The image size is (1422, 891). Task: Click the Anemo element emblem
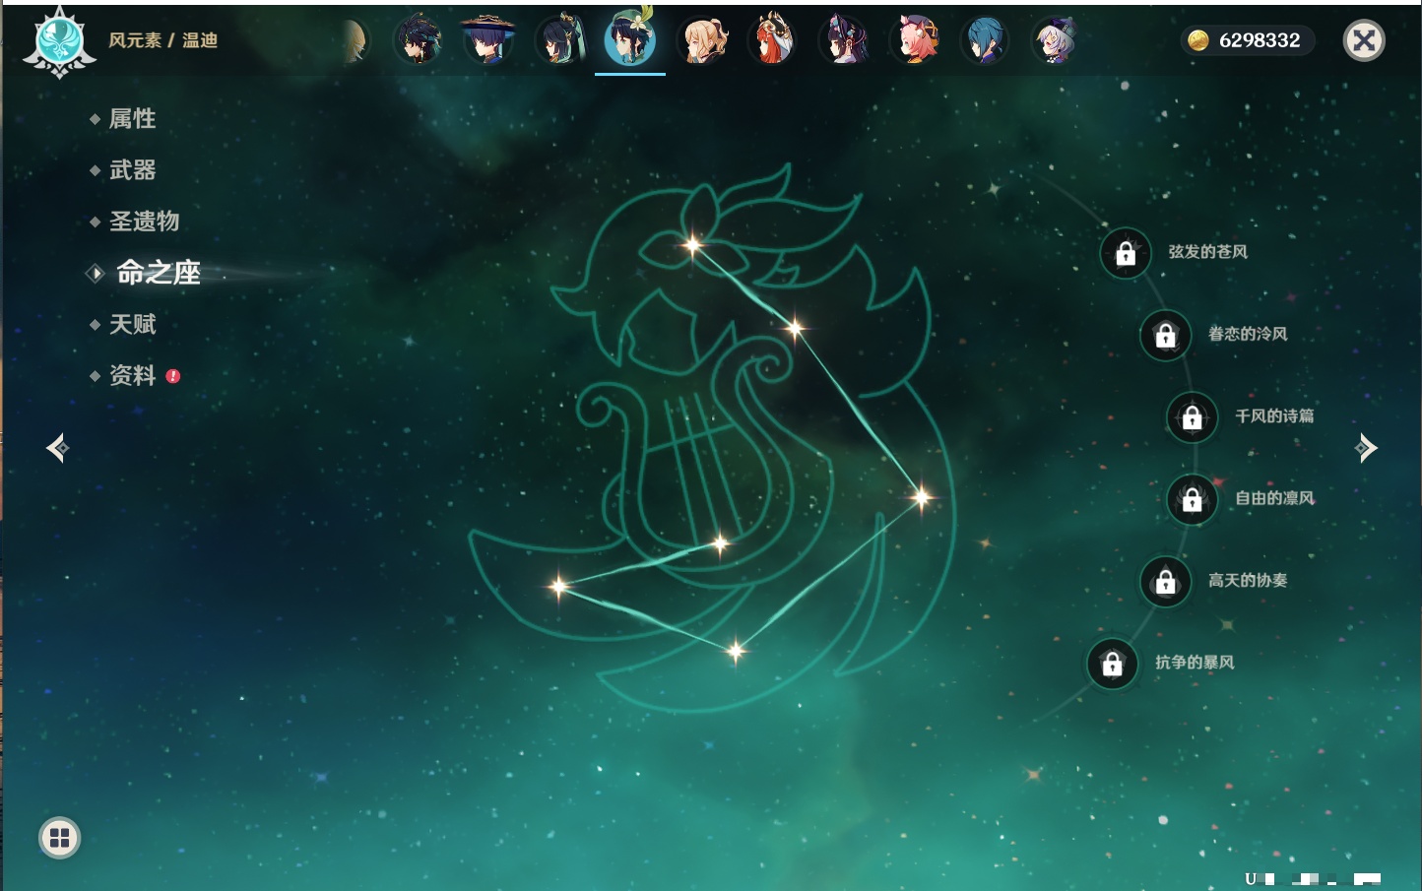(x=59, y=41)
